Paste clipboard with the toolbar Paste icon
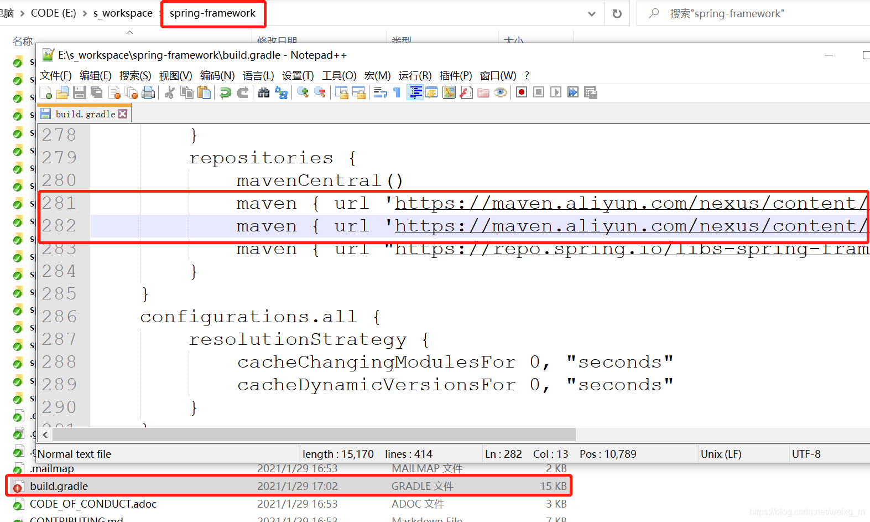 click(x=204, y=92)
